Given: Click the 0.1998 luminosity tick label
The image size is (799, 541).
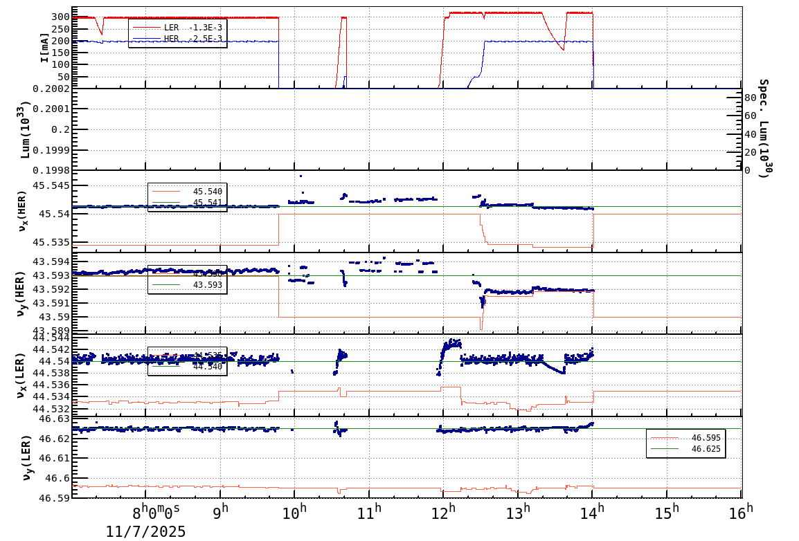Looking at the screenshot, I should 51,170.
